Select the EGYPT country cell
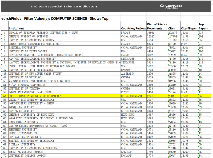Image resolution: width=213 pixels, height=158 pixels. (134, 92)
